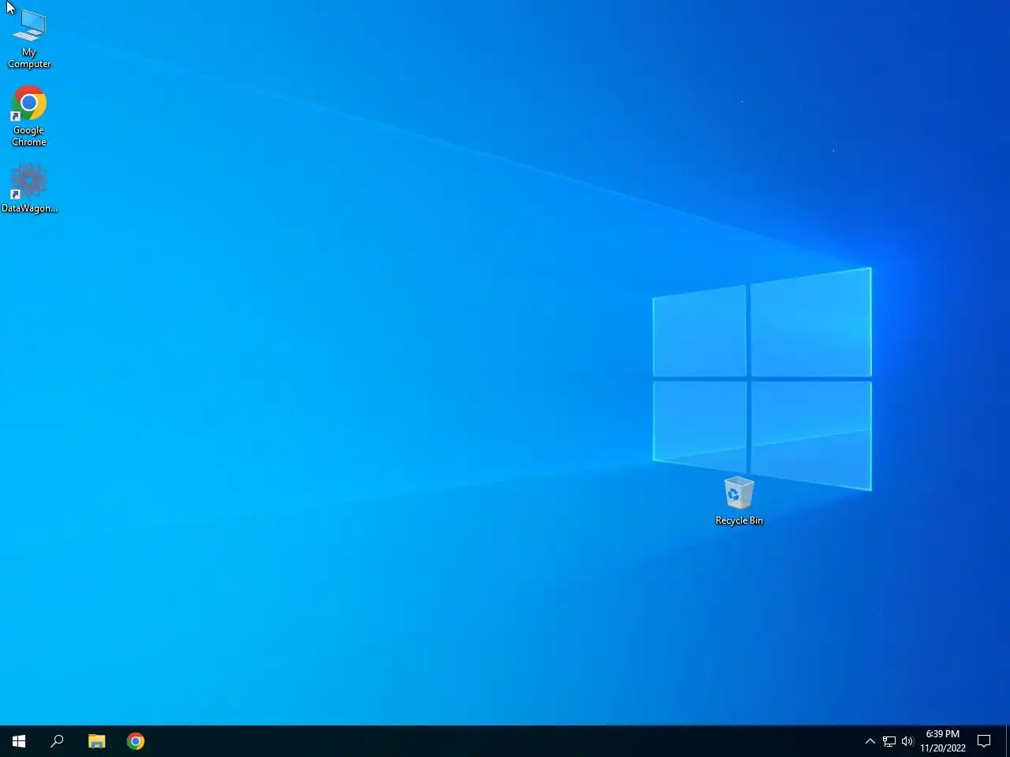The image size is (1010, 757).
Task: Select the Recycle Bin icon
Action: 739,501
